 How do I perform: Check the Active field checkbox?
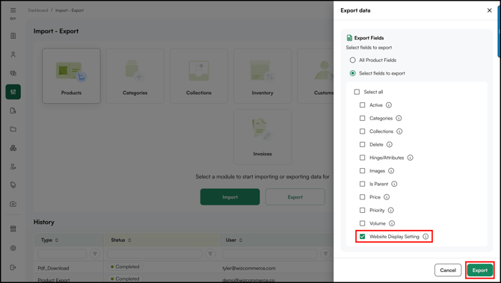click(x=363, y=105)
